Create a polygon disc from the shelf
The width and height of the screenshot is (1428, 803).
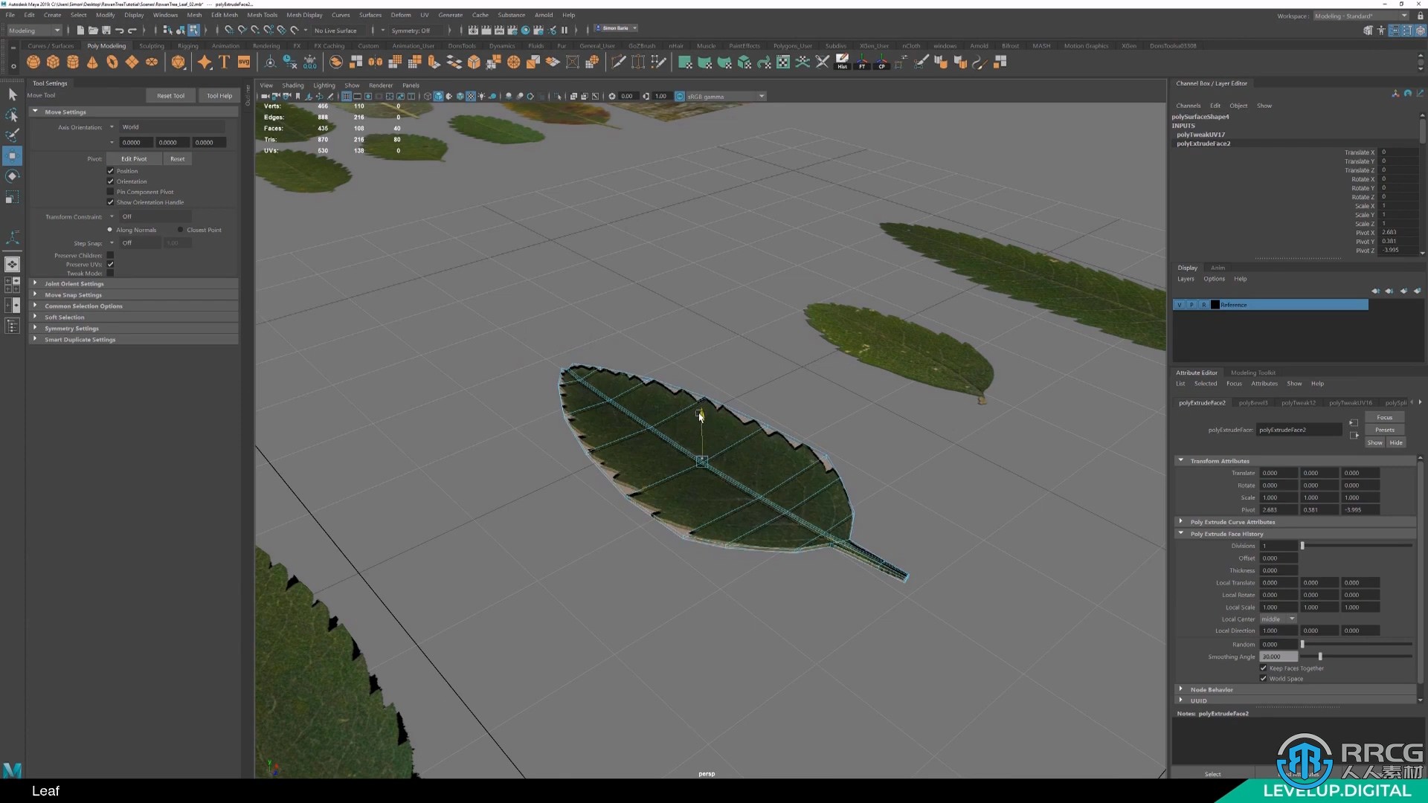click(x=152, y=62)
